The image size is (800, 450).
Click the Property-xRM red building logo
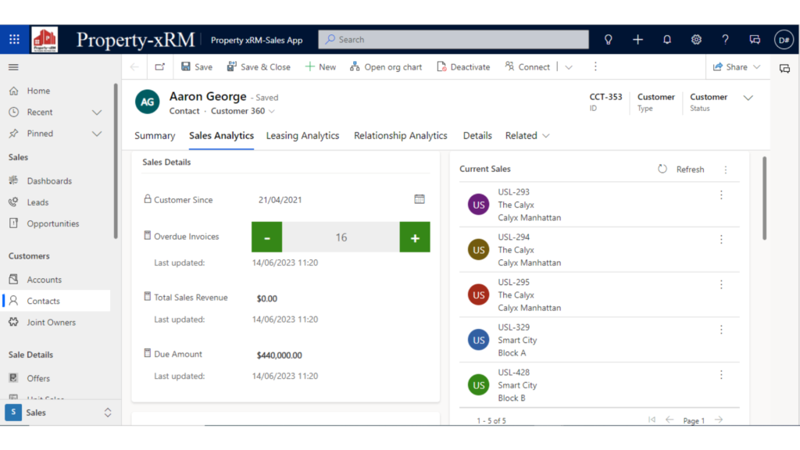point(45,39)
